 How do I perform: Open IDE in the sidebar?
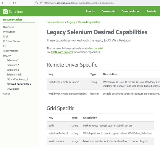point(5,46)
